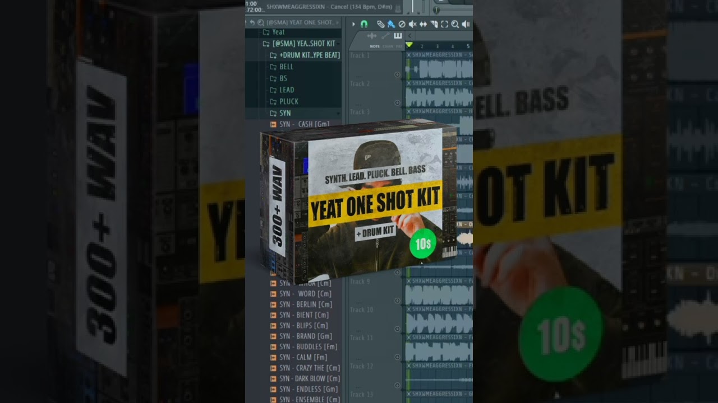The width and height of the screenshot is (718, 403).
Task: Select sample SYN - ENSEMBLE [Cm]
Action: point(305,399)
